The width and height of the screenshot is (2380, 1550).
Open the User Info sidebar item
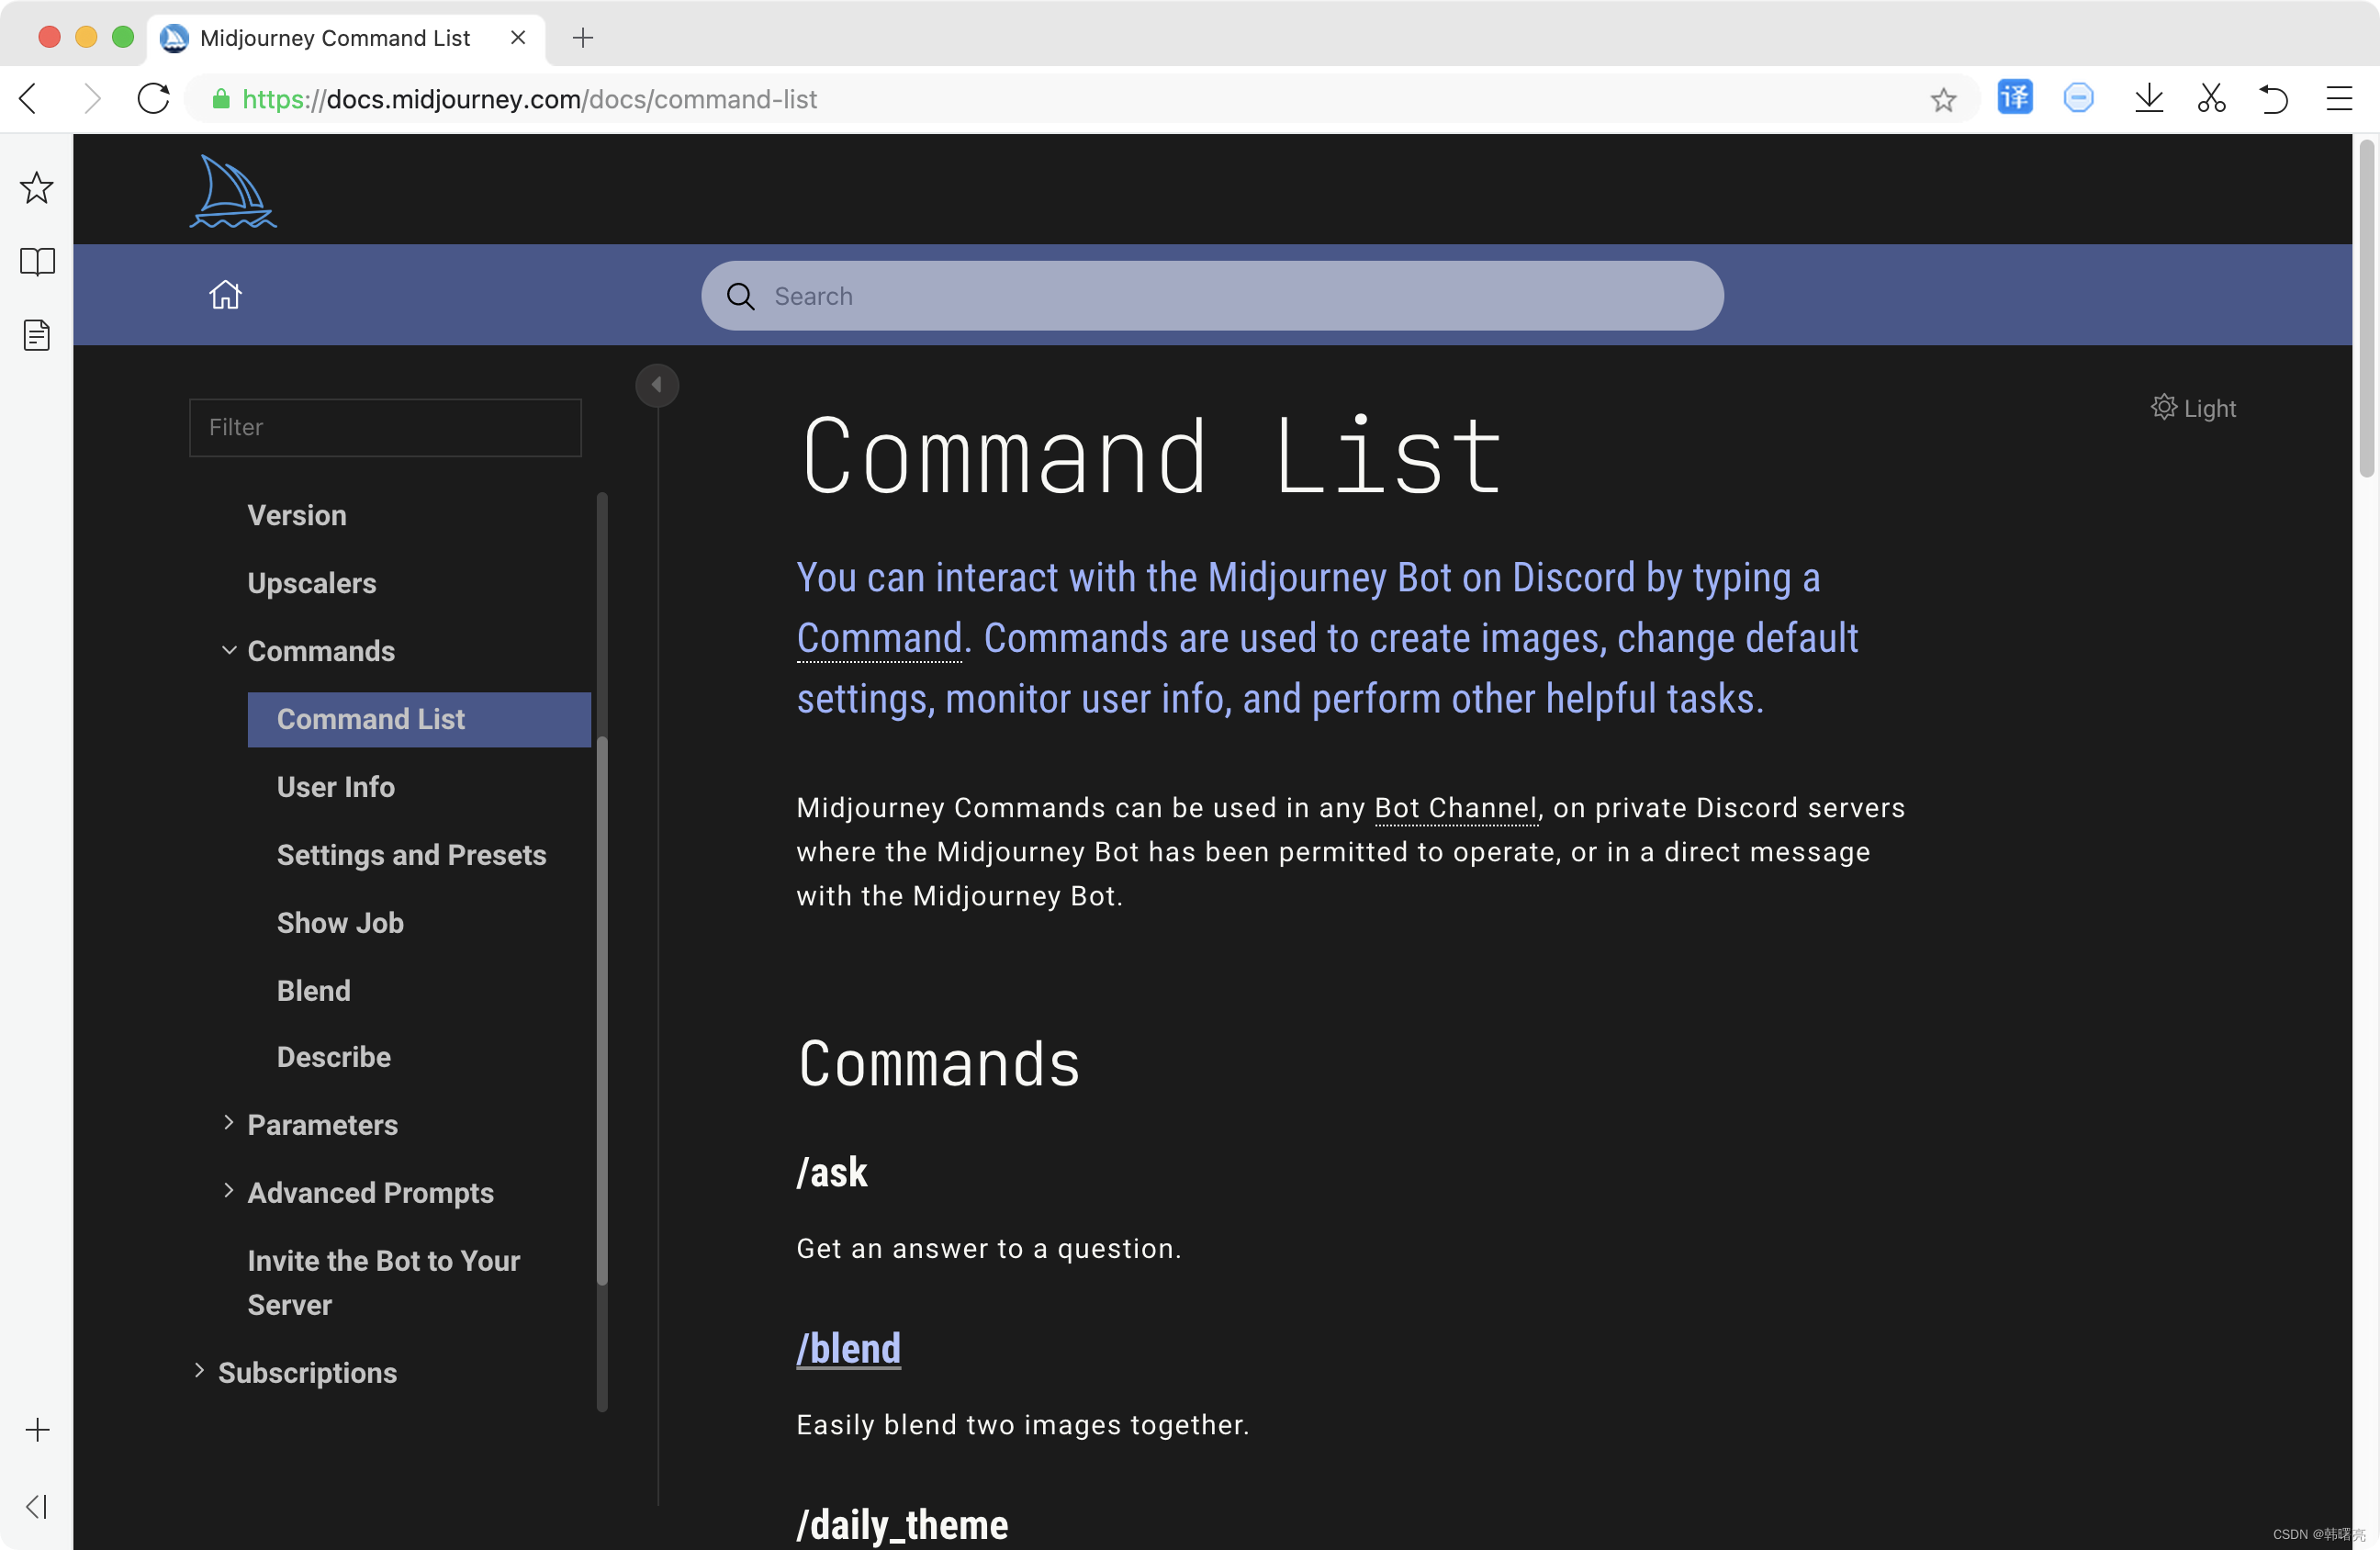tap(336, 787)
